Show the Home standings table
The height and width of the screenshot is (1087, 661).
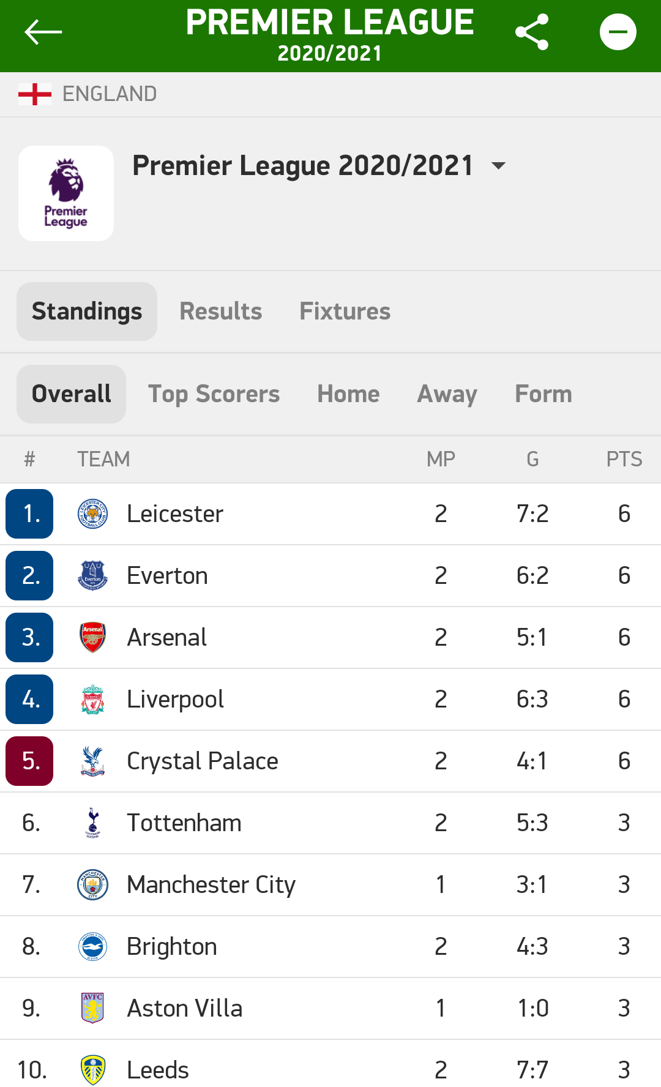pos(348,394)
